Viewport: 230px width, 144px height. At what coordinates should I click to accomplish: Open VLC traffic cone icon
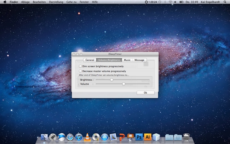pyautogui.click(x=87, y=137)
